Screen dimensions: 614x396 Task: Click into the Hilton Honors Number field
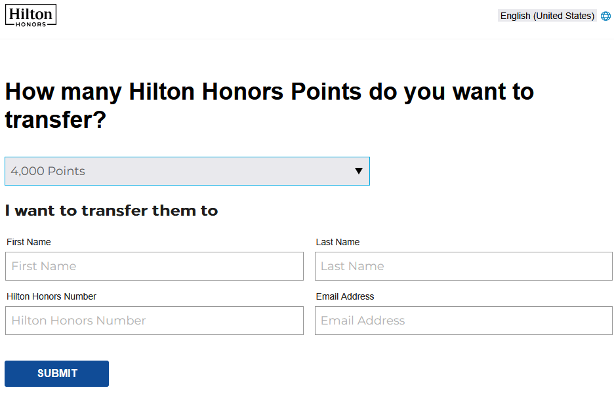tap(154, 321)
